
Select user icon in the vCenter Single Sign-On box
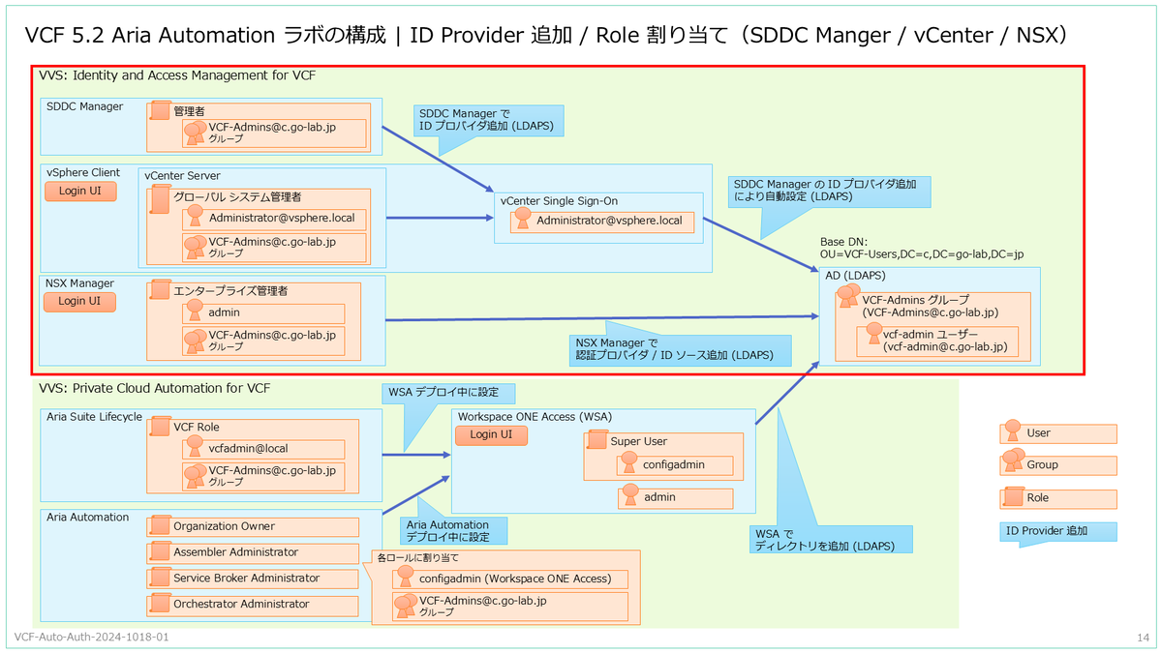(523, 221)
